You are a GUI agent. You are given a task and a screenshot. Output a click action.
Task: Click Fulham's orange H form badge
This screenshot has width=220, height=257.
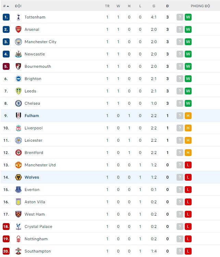coord(188,116)
